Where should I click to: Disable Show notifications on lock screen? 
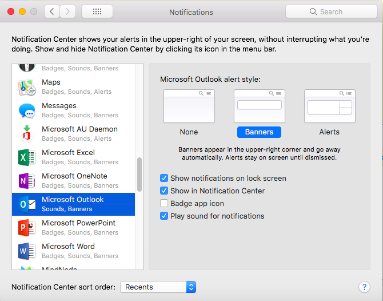pyautogui.click(x=165, y=179)
